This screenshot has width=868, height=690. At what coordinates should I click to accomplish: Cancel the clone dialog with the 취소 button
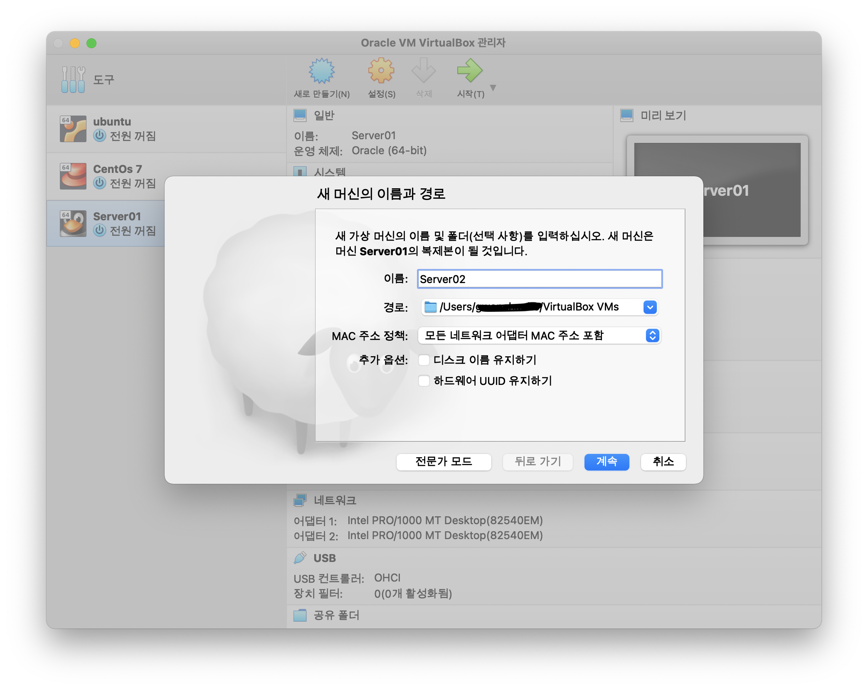tap(663, 462)
